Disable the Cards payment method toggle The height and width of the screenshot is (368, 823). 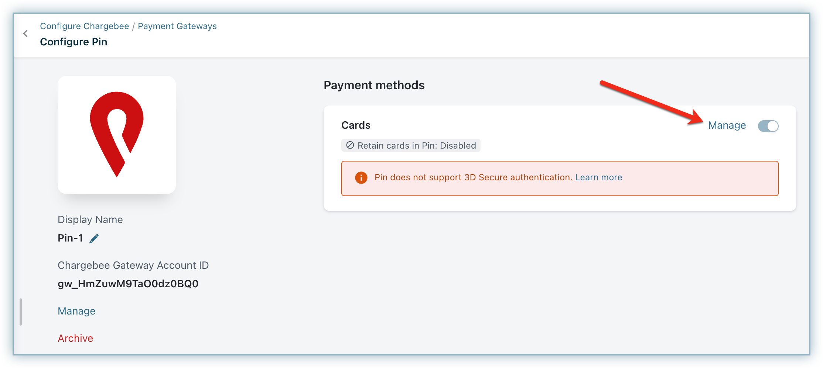click(768, 126)
